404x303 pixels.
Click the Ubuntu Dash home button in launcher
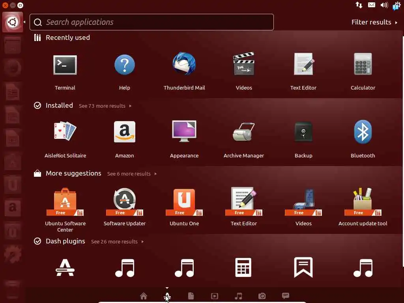click(13, 22)
